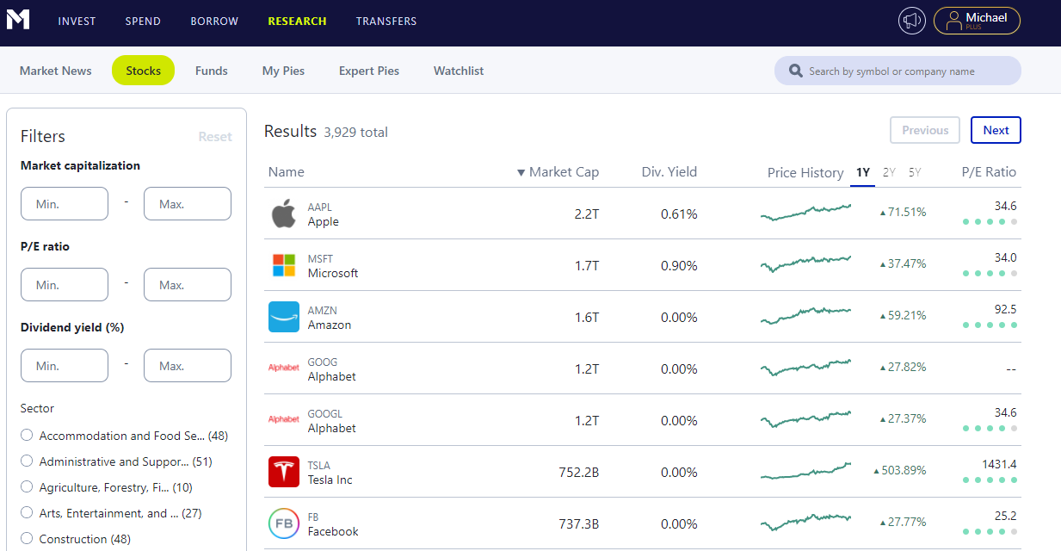Click the Tesla company logo icon
This screenshot has height=551, width=1061.
(x=284, y=472)
